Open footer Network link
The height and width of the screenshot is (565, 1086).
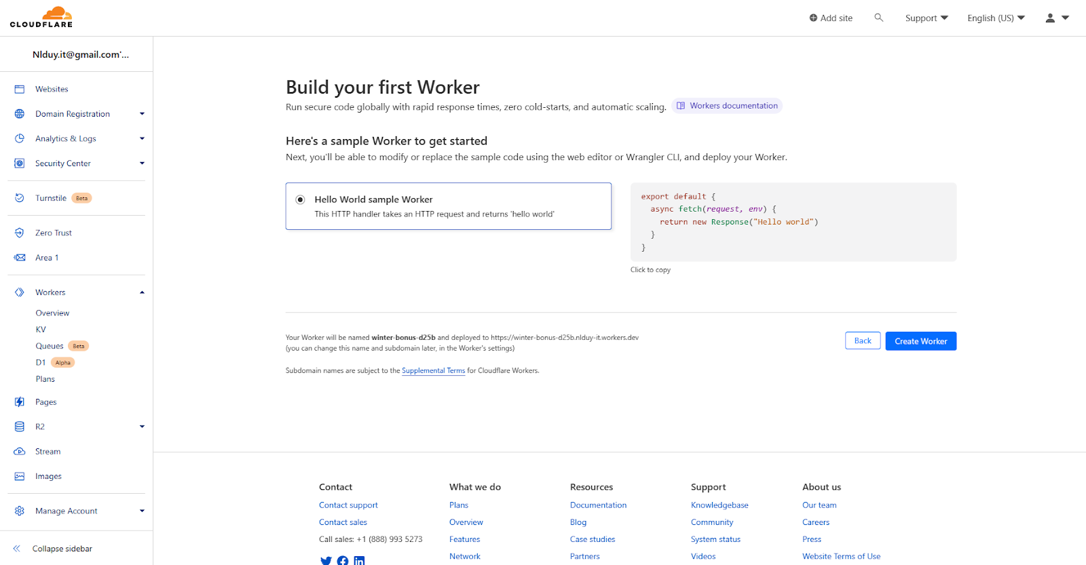click(x=464, y=556)
